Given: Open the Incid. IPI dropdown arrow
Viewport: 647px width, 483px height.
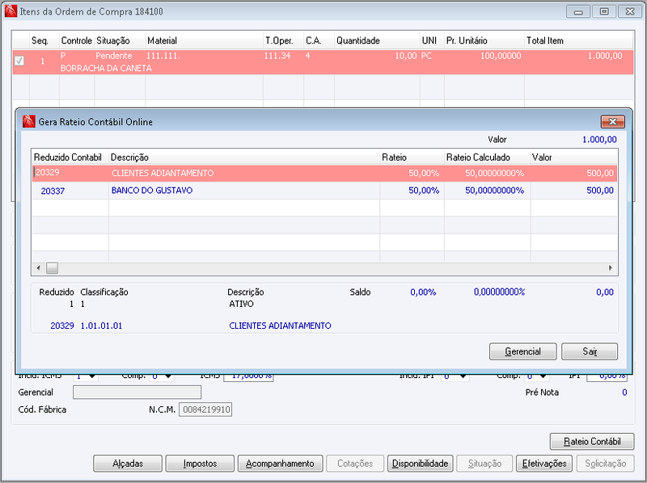Looking at the screenshot, I should 463,376.
